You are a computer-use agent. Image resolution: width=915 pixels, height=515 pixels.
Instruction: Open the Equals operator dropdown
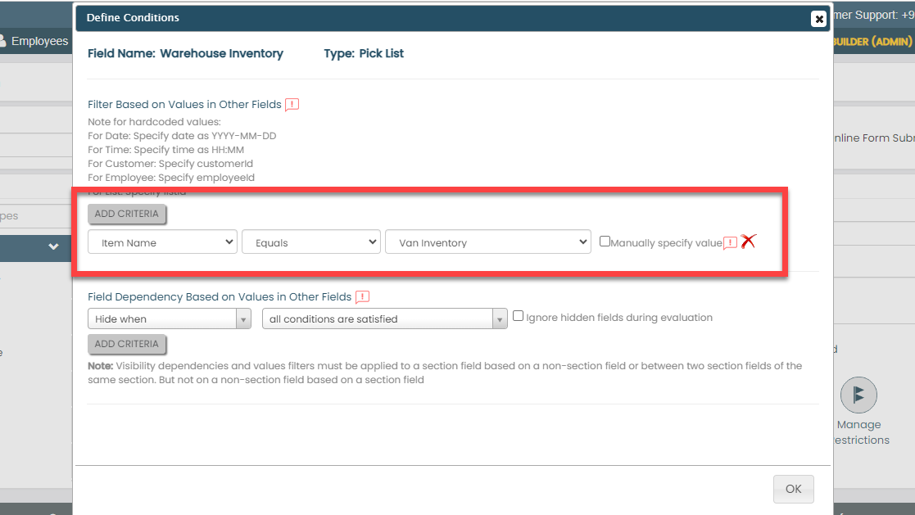coord(310,242)
